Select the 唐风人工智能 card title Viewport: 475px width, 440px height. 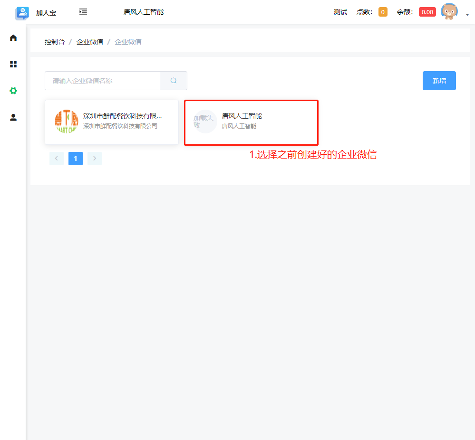click(242, 116)
